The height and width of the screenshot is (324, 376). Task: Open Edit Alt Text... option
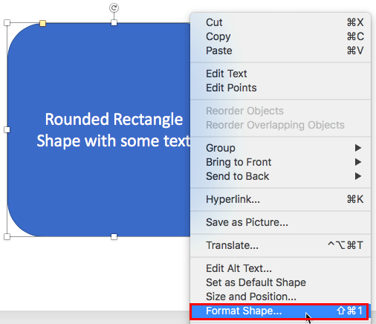click(280, 268)
